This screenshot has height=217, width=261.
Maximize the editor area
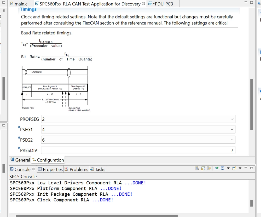point(252,2)
